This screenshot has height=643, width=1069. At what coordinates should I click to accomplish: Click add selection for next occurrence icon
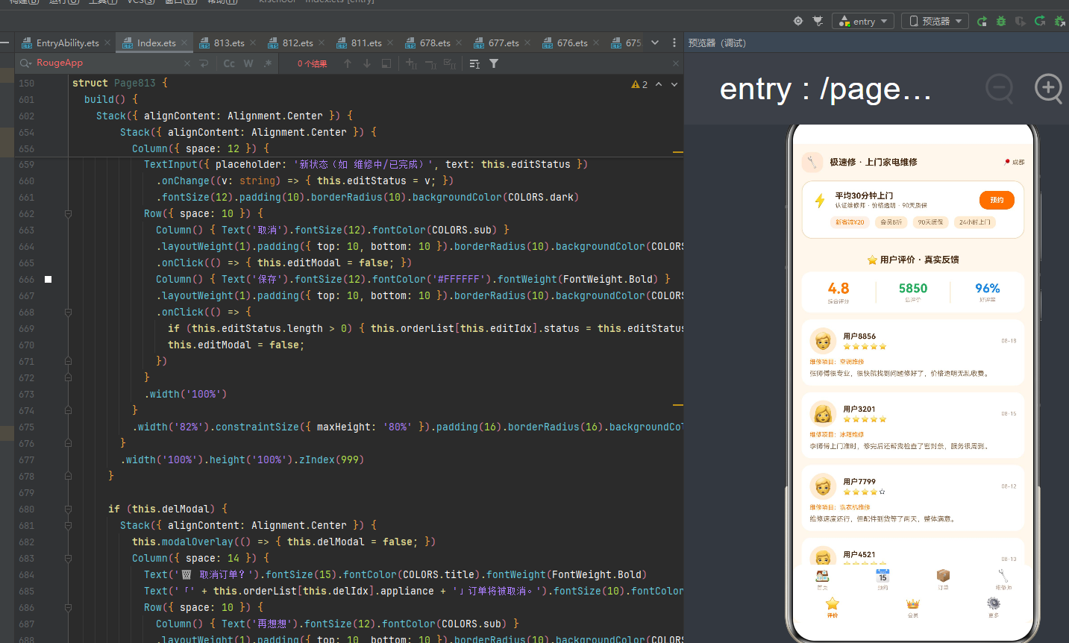[411, 63]
